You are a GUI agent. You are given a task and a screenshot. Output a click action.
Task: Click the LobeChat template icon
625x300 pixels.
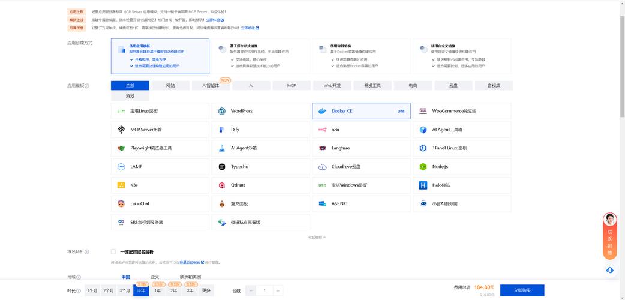point(121,204)
